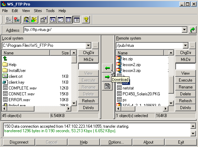Select CONNECT.wav in local list
This screenshot has height=147, width=198.
pyautogui.click(x=21, y=94)
